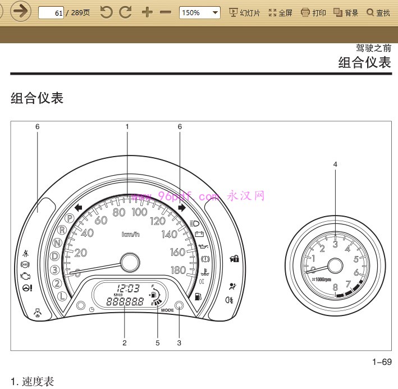This screenshot has width=398, height=389.
Task: Start slideshow mode (幻灯片)
Action: click(244, 12)
